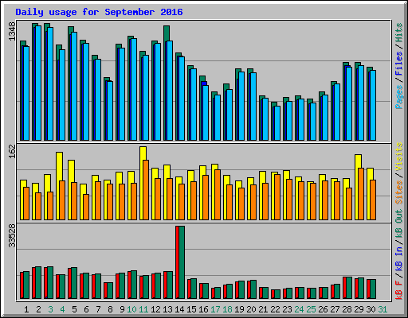Click day label 29 on the x-axis

click(x=359, y=309)
